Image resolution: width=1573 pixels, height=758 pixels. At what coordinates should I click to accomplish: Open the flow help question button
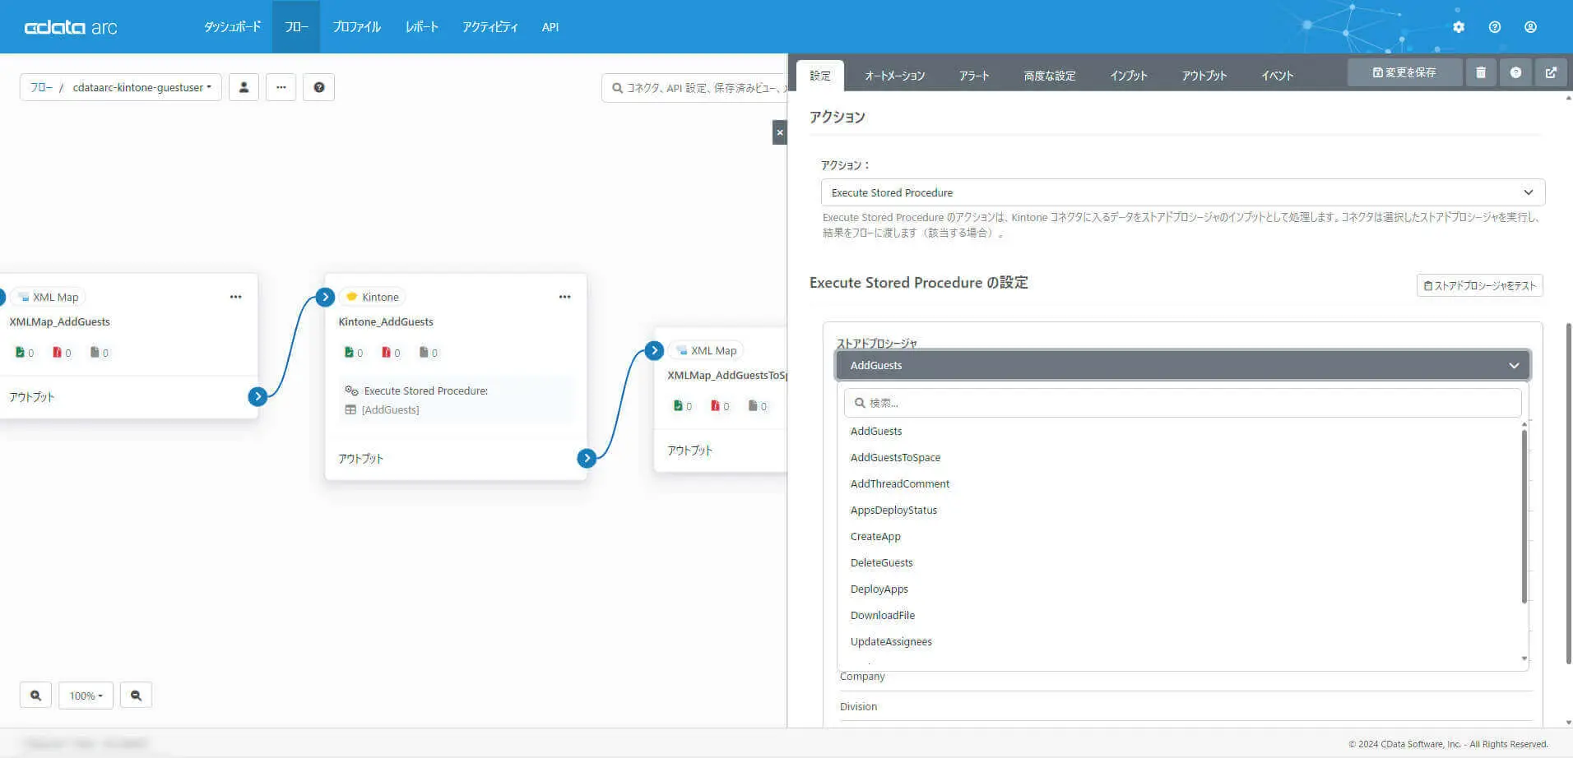pos(319,87)
